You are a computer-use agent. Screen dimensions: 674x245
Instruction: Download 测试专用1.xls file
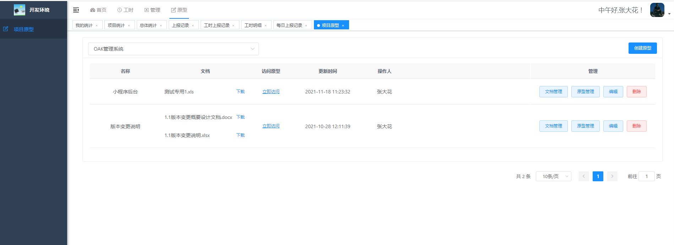[x=240, y=92]
